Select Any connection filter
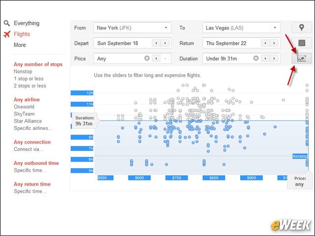 pyautogui.click(x=32, y=142)
